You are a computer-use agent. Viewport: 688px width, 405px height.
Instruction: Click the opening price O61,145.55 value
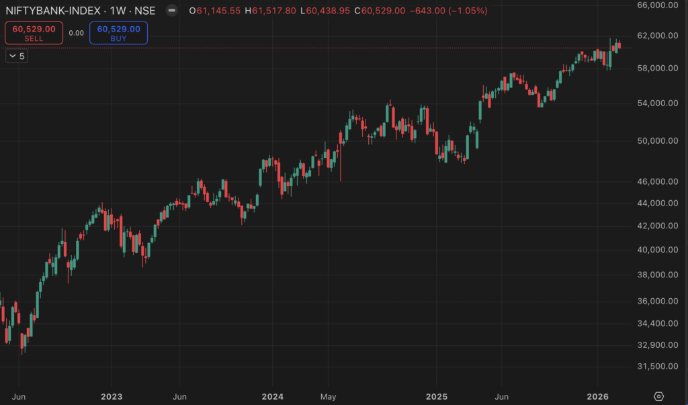click(216, 11)
